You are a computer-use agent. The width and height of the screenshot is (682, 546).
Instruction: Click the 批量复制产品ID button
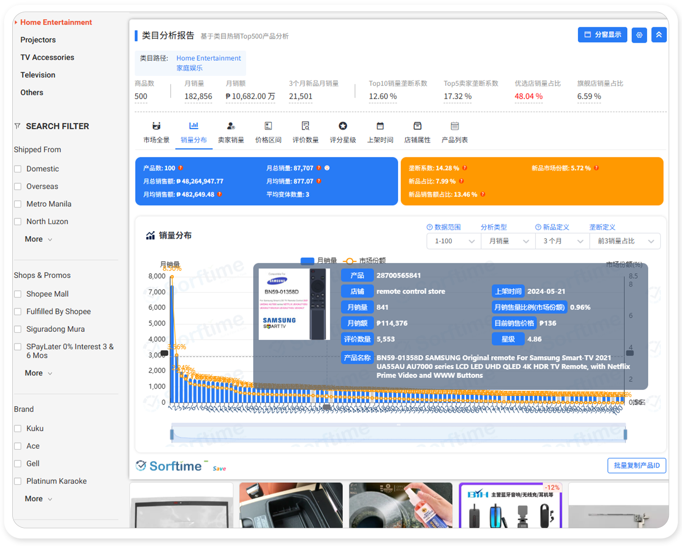pos(637,465)
